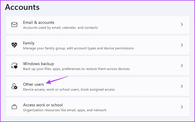Open Access work or school title

click(43, 105)
